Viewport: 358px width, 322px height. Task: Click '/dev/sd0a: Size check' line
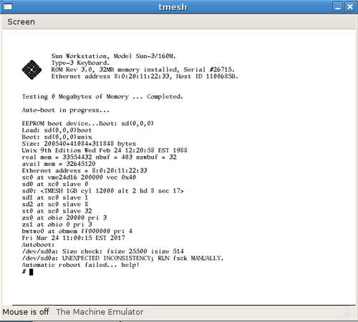click(x=103, y=251)
